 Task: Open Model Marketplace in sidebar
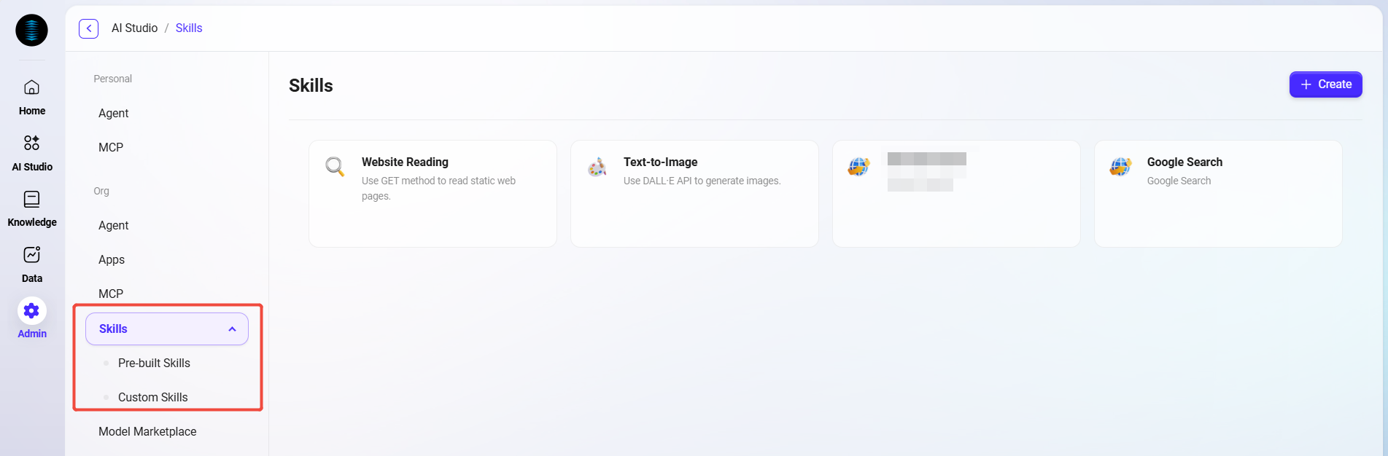coord(147,431)
